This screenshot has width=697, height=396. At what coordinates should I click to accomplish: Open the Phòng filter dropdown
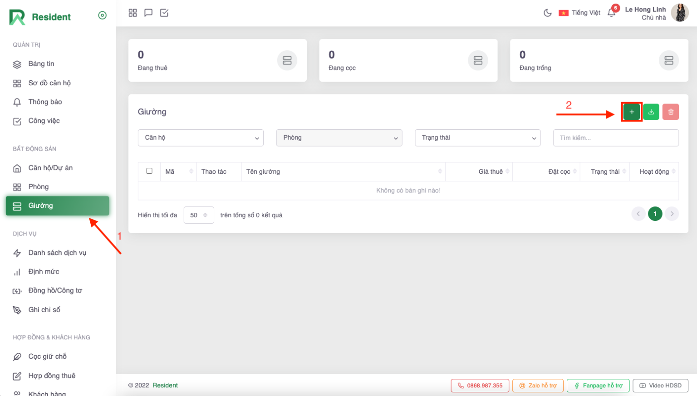(339, 138)
